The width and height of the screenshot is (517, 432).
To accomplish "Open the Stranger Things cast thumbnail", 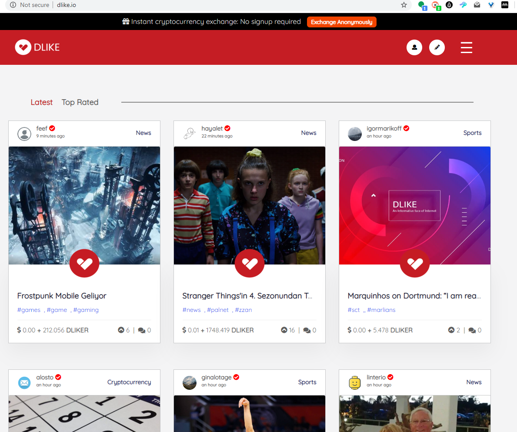I will pyautogui.click(x=250, y=205).
